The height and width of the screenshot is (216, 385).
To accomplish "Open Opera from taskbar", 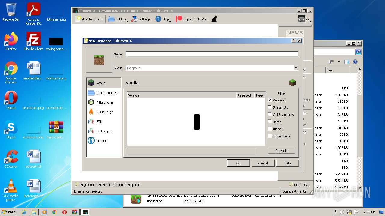I will pyautogui.click(x=64, y=212).
